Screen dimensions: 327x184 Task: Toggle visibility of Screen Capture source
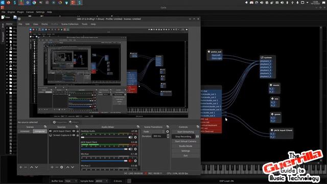click(74, 135)
